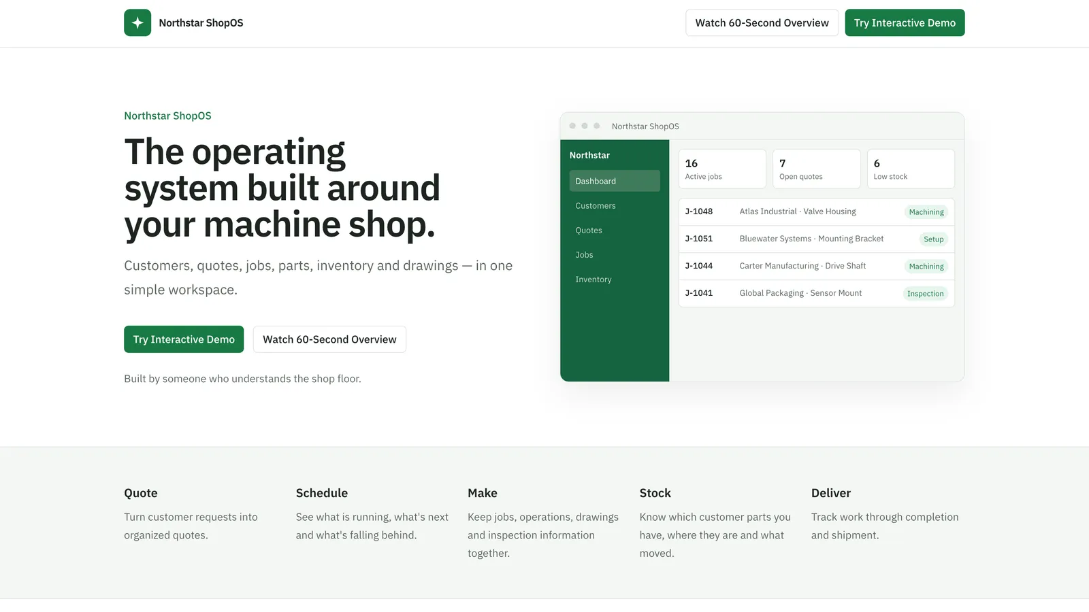Click the Machining badge on J-1044
This screenshot has height=612, width=1089.
pyautogui.click(x=926, y=267)
